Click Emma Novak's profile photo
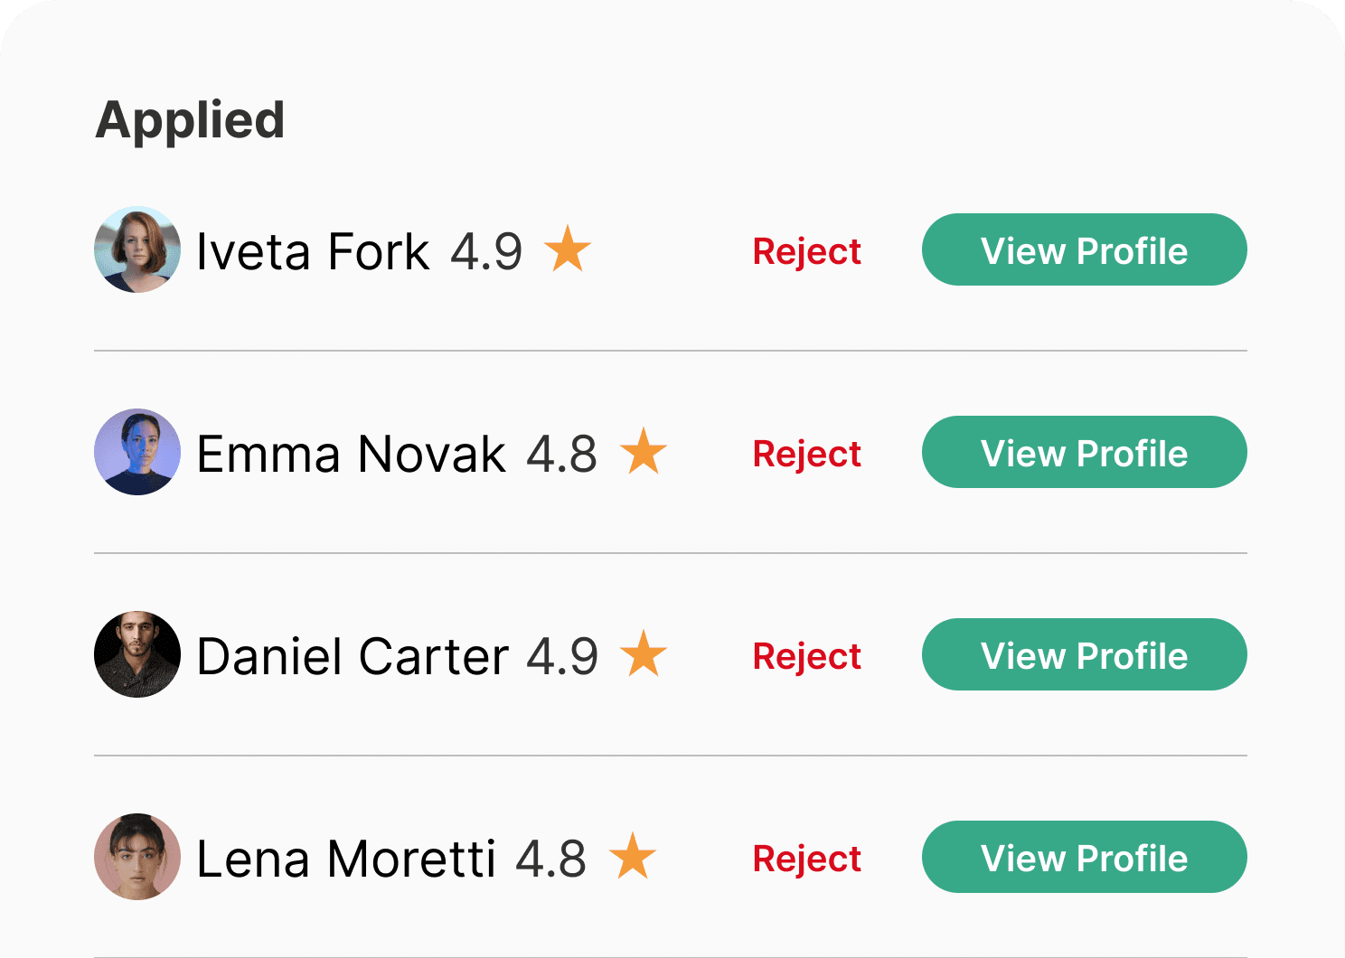This screenshot has width=1345, height=958. click(x=137, y=452)
